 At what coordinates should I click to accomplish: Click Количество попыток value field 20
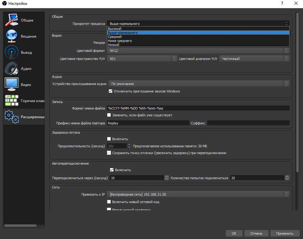[x=257, y=178]
